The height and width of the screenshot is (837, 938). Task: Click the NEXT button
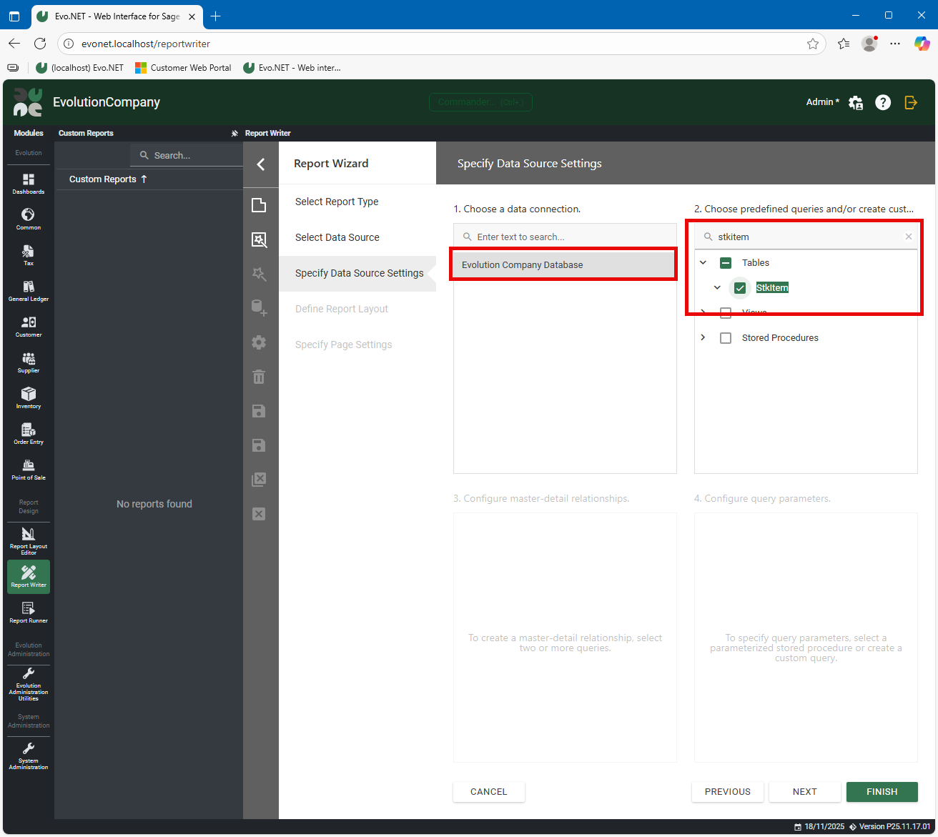(804, 792)
